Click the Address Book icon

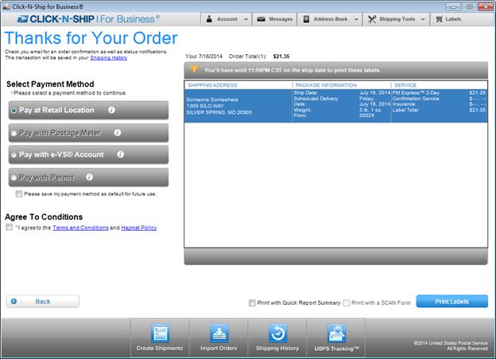(x=306, y=19)
